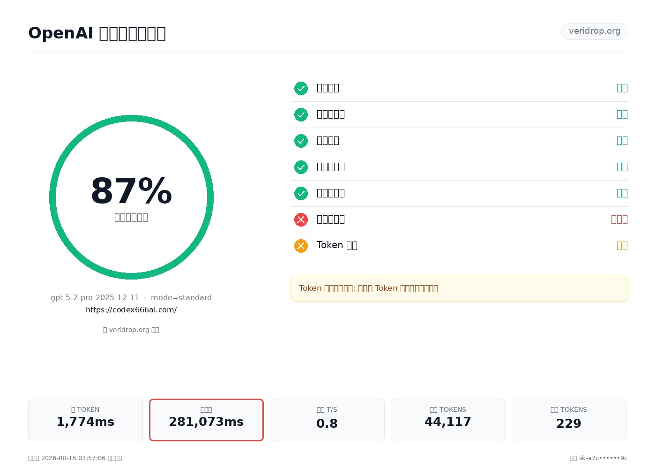This screenshot has height=469, width=656.
Task: Click the red cross failure icon
Action: 301,219
